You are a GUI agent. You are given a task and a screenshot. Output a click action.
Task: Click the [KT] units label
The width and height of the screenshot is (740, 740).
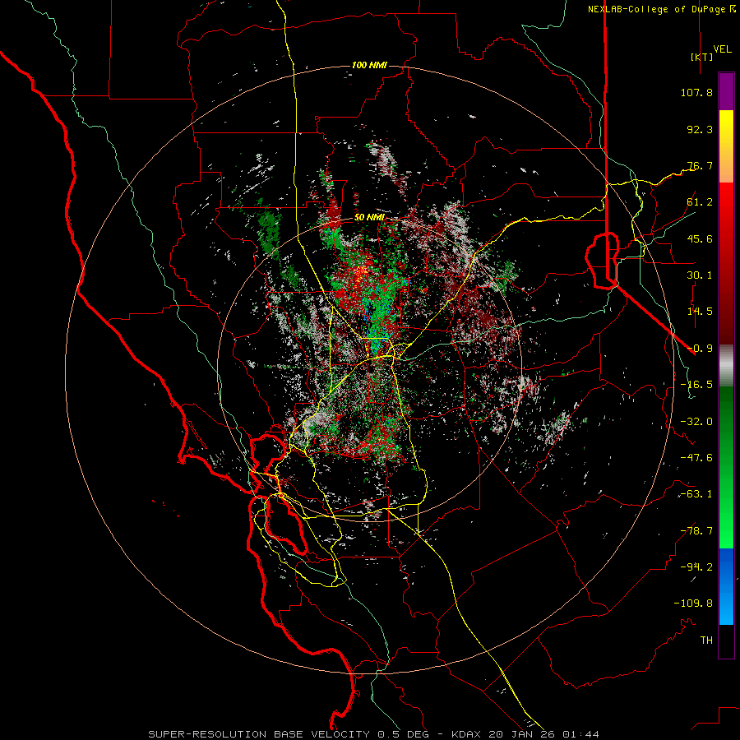coord(702,57)
